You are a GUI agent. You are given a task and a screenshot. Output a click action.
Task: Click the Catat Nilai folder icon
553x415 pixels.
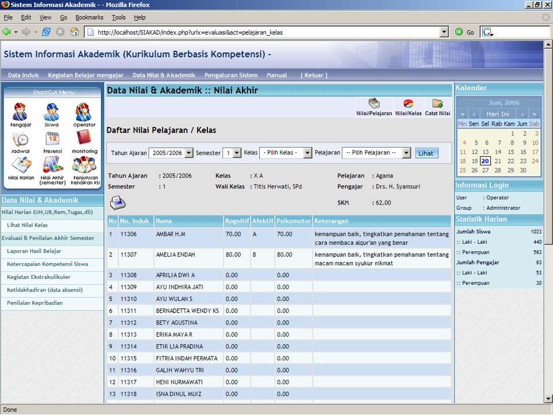pyautogui.click(x=437, y=104)
